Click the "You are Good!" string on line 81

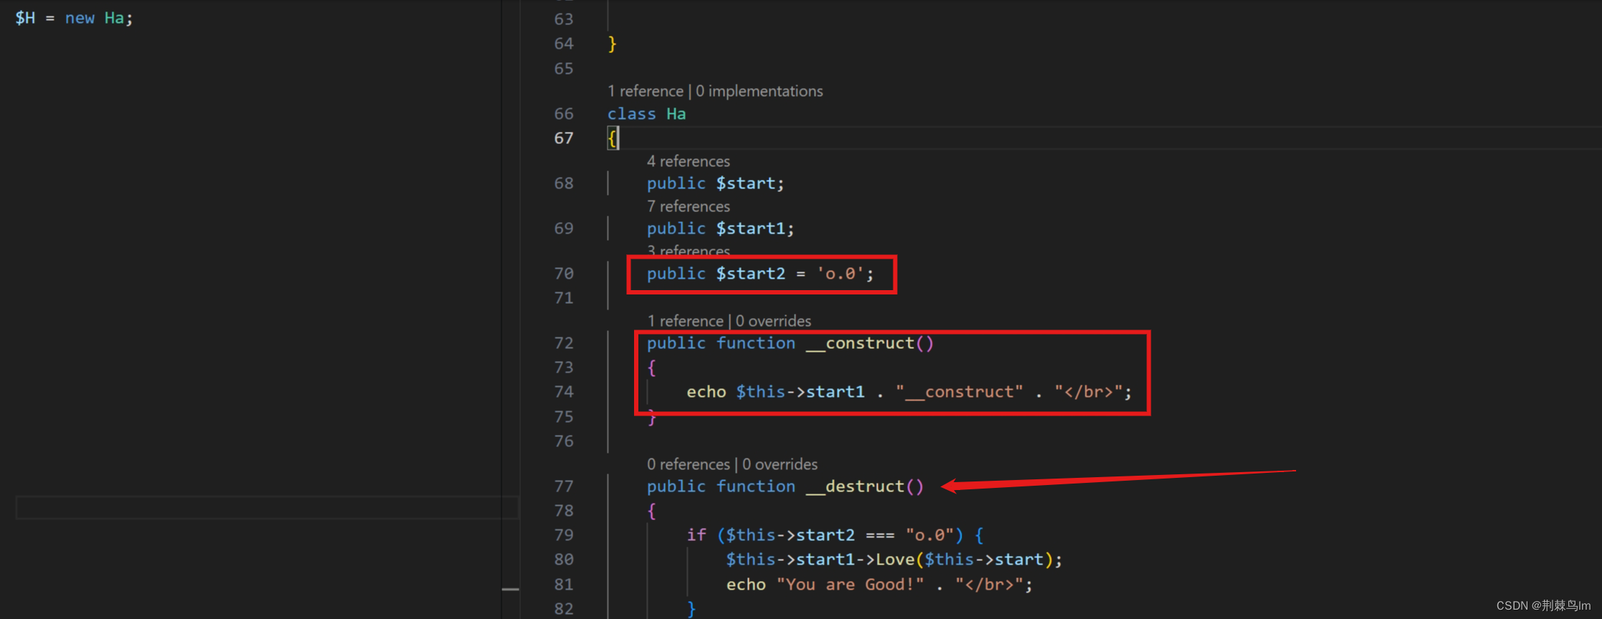point(850,585)
